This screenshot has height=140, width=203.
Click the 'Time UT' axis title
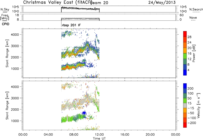pyautogui.click(x=99, y=138)
